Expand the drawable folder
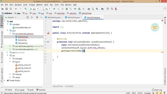 click(x=10, y=58)
